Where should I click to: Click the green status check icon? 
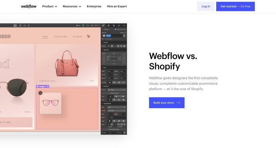click(83, 25)
